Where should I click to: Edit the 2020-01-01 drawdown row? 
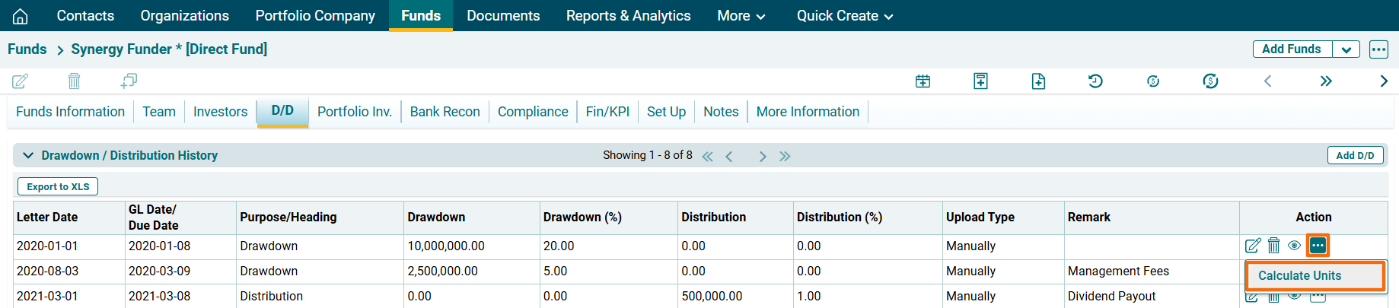pyautogui.click(x=1252, y=246)
